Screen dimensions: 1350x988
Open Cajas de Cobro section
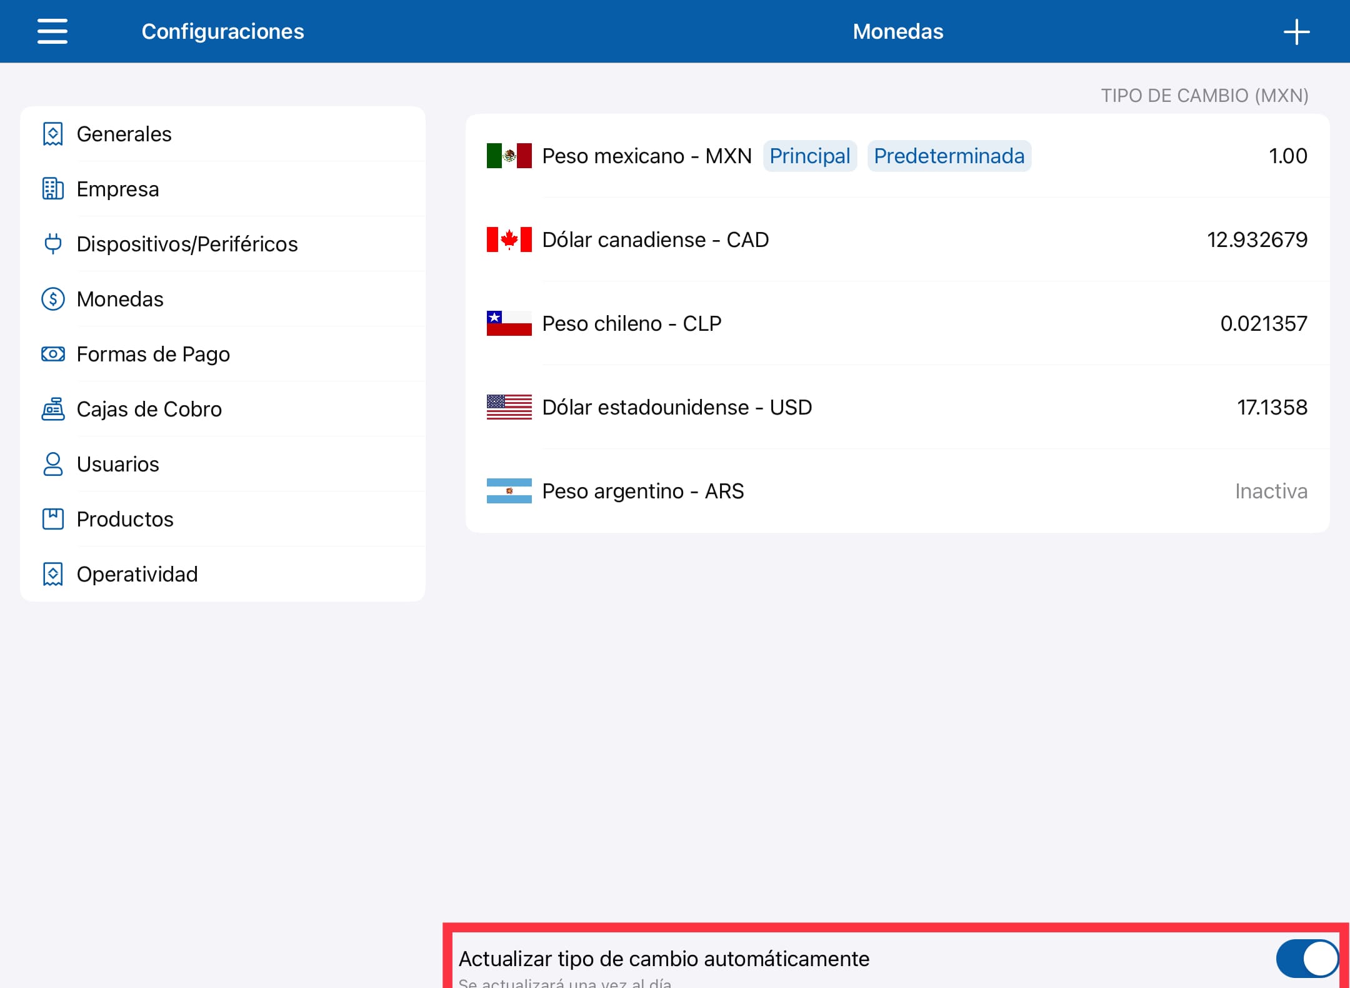coord(223,409)
